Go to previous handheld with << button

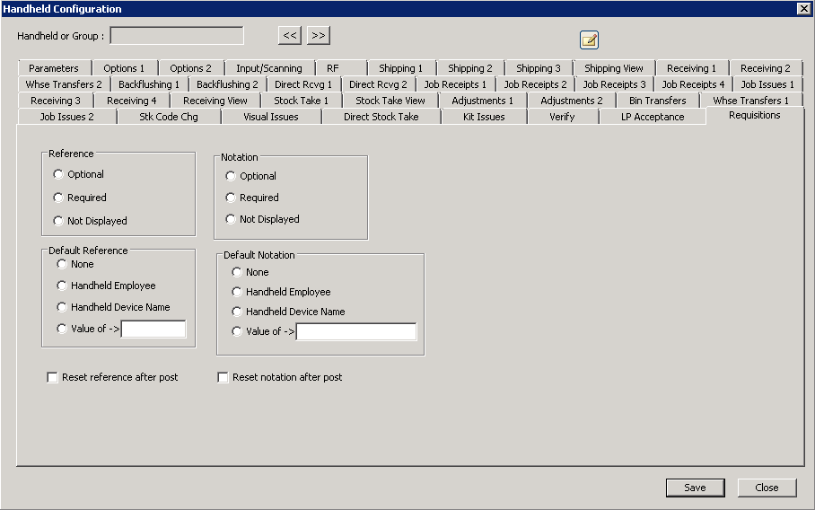(x=289, y=35)
